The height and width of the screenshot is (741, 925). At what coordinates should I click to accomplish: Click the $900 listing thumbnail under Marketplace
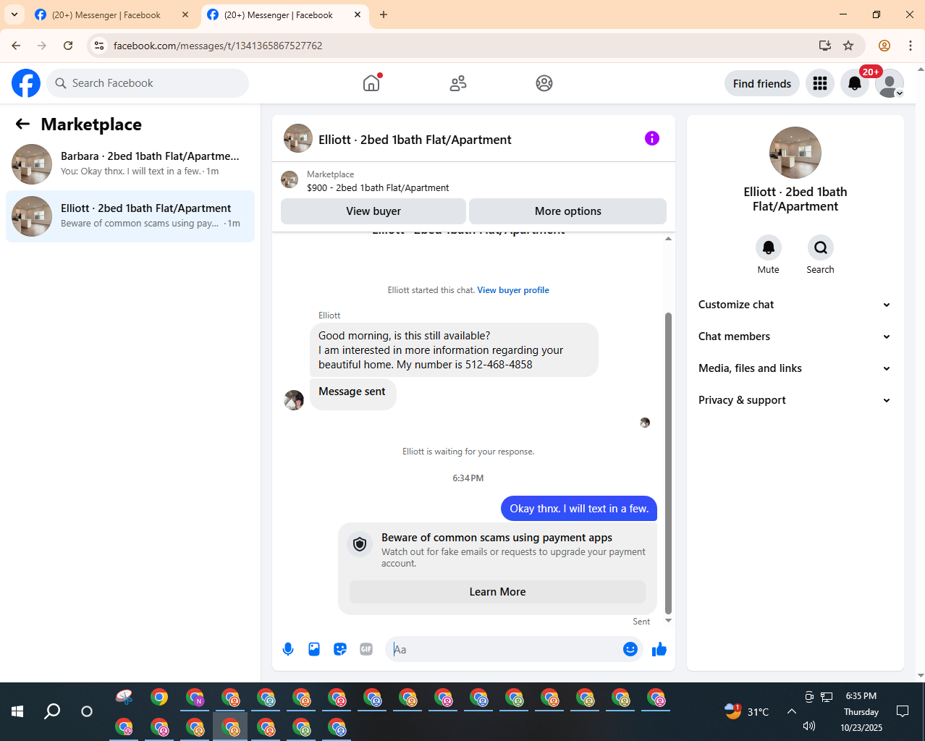click(x=290, y=179)
